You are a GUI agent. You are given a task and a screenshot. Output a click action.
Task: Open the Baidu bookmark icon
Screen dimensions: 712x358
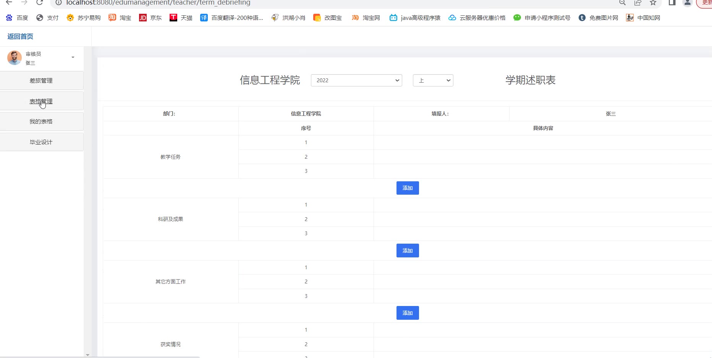[9, 18]
